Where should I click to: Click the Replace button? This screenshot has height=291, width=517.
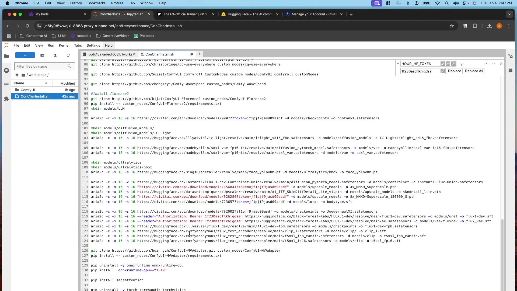pos(455,71)
